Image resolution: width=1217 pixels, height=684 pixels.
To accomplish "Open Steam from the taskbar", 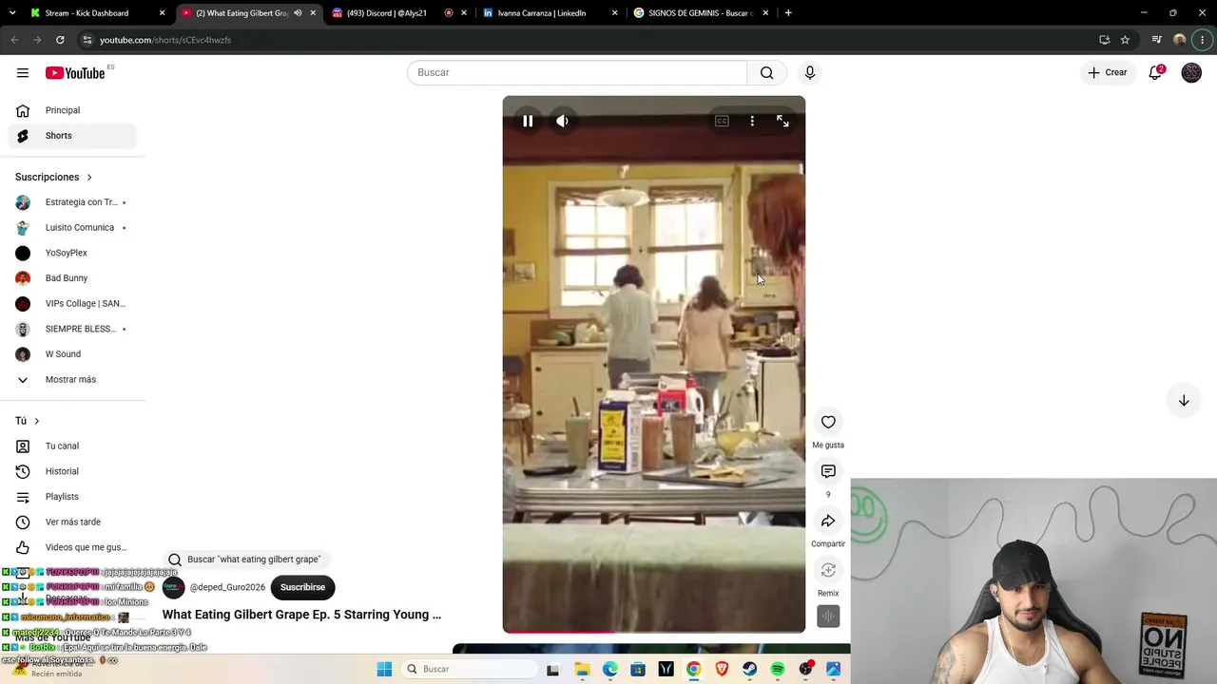I will 749,669.
